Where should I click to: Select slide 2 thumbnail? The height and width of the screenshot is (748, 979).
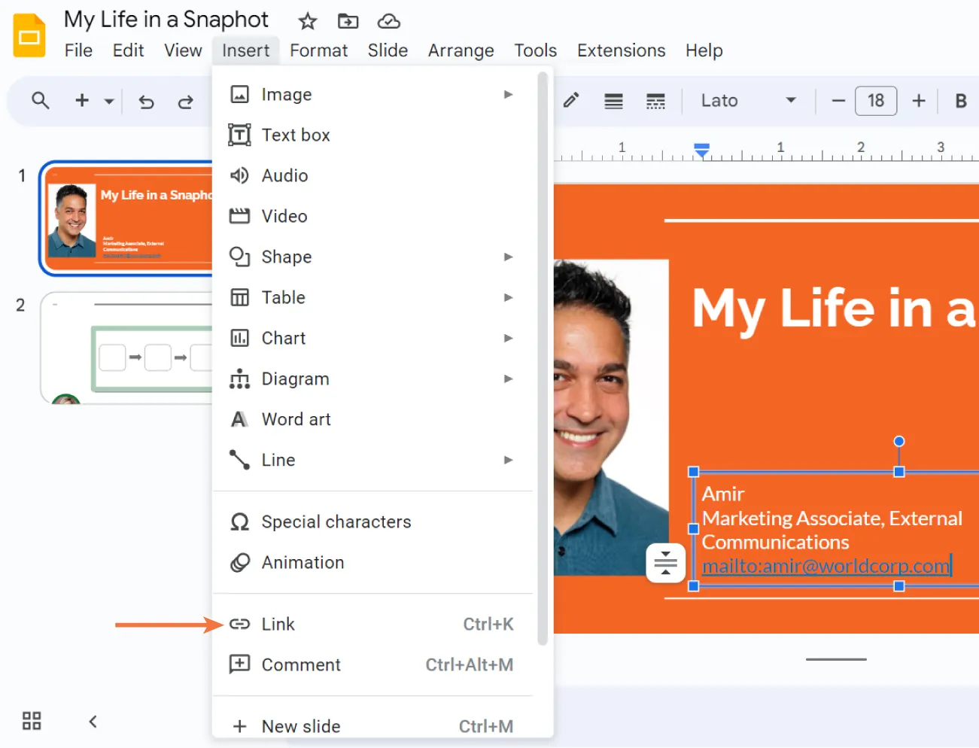click(128, 347)
